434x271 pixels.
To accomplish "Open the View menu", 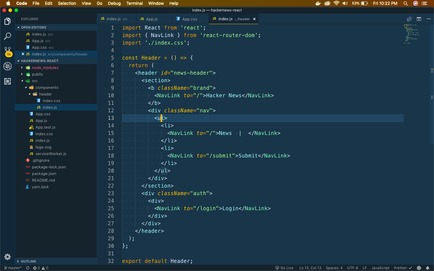I will click(86, 3).
